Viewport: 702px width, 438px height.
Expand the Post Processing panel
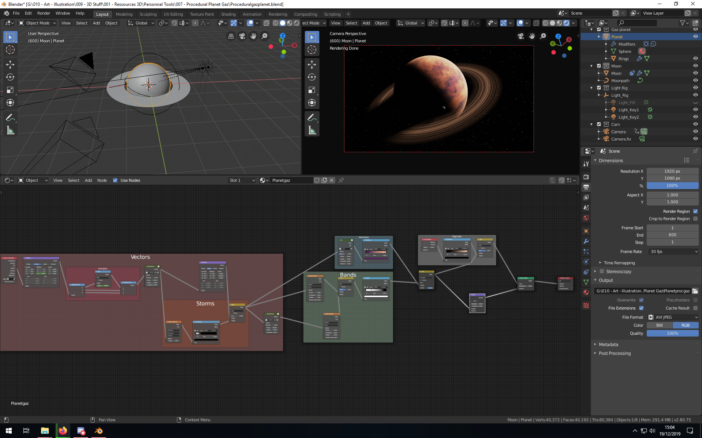(x=615, y=353)
